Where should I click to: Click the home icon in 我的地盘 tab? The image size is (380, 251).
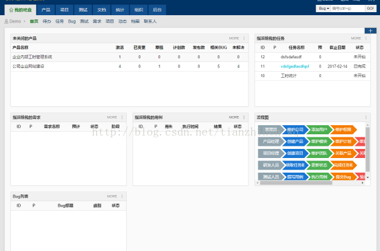pos(11,10)
